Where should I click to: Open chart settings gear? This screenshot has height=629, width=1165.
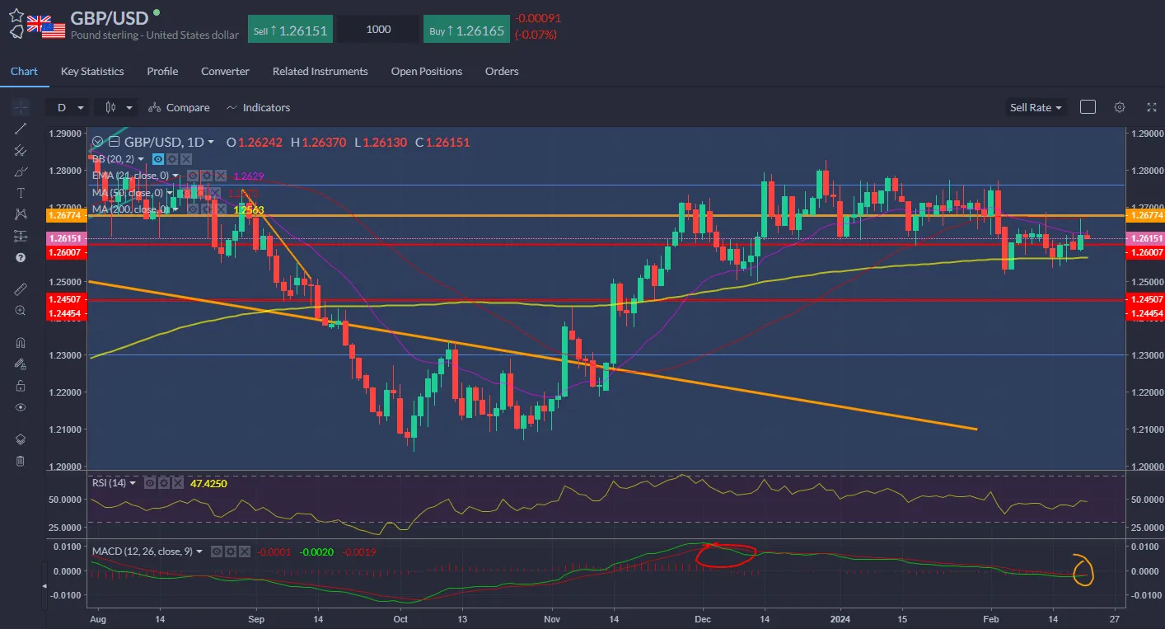pyautogui.click(x=1120, y=107)
